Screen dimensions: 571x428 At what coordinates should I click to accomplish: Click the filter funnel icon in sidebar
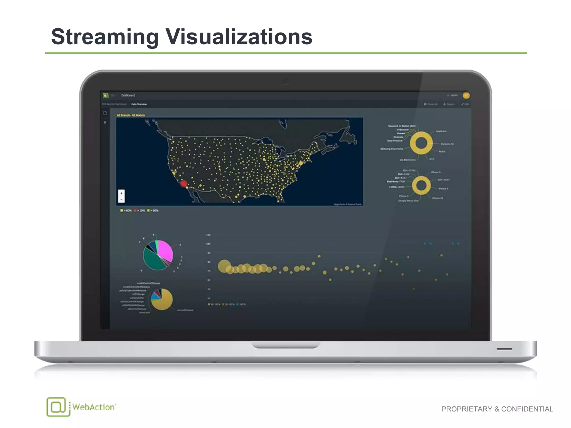(105, 123)
